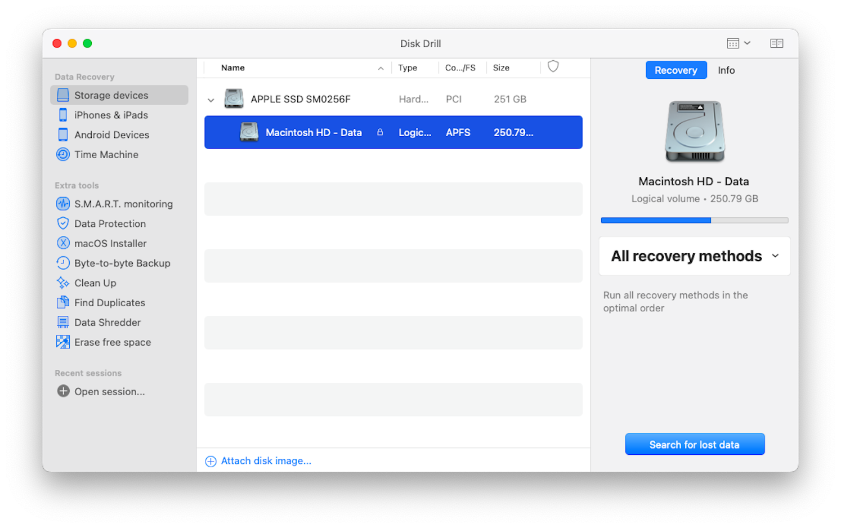
Task: Click the shield icon in list header
Action: (552, 66)
